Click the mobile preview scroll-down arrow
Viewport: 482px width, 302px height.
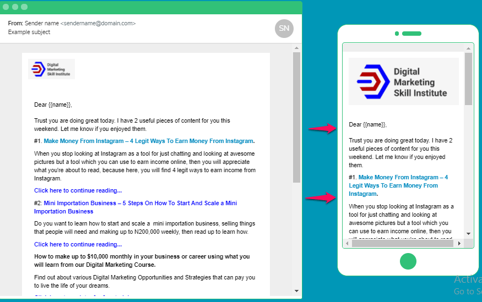pyautogui.click(x=469, y=233)
